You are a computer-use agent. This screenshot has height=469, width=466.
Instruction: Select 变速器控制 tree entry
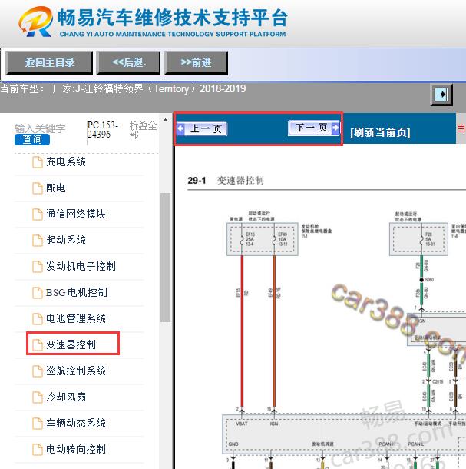pos(71,344)
